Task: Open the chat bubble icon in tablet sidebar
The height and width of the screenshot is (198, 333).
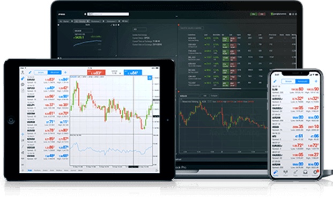Action: coord(23,85)
